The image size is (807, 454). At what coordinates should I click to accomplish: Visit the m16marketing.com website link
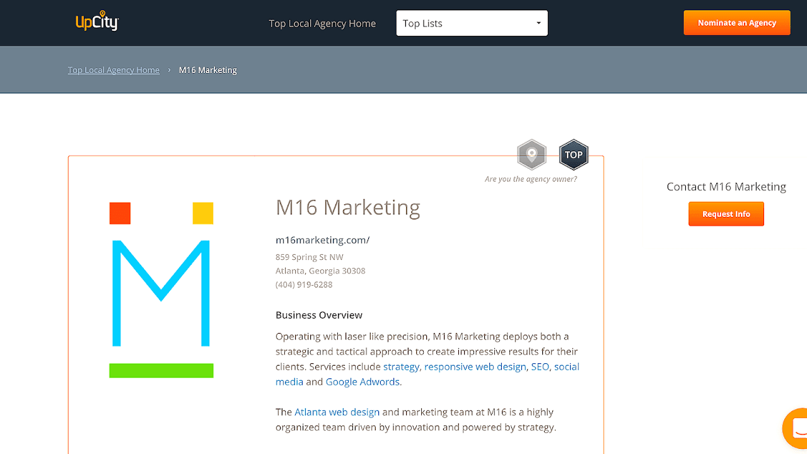coord(322,240)
